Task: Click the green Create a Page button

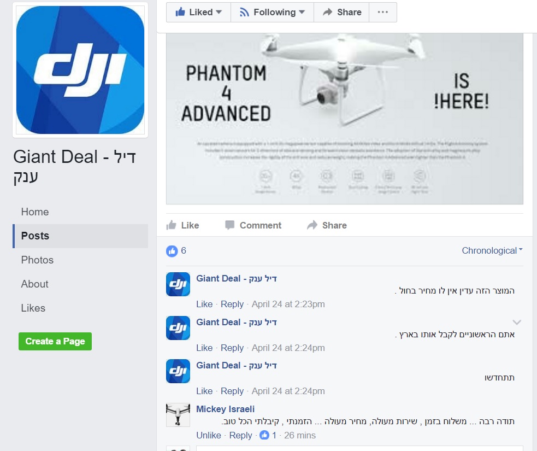Action: (55, 341)
